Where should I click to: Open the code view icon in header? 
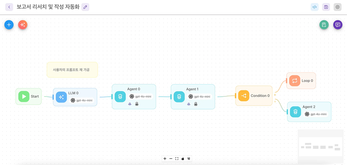click(315, 7)
